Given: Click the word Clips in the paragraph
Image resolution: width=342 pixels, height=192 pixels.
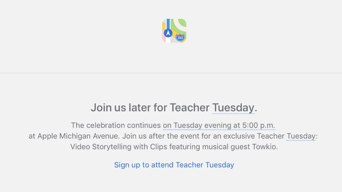Looking at the screenshot, I should pos(159,147).
